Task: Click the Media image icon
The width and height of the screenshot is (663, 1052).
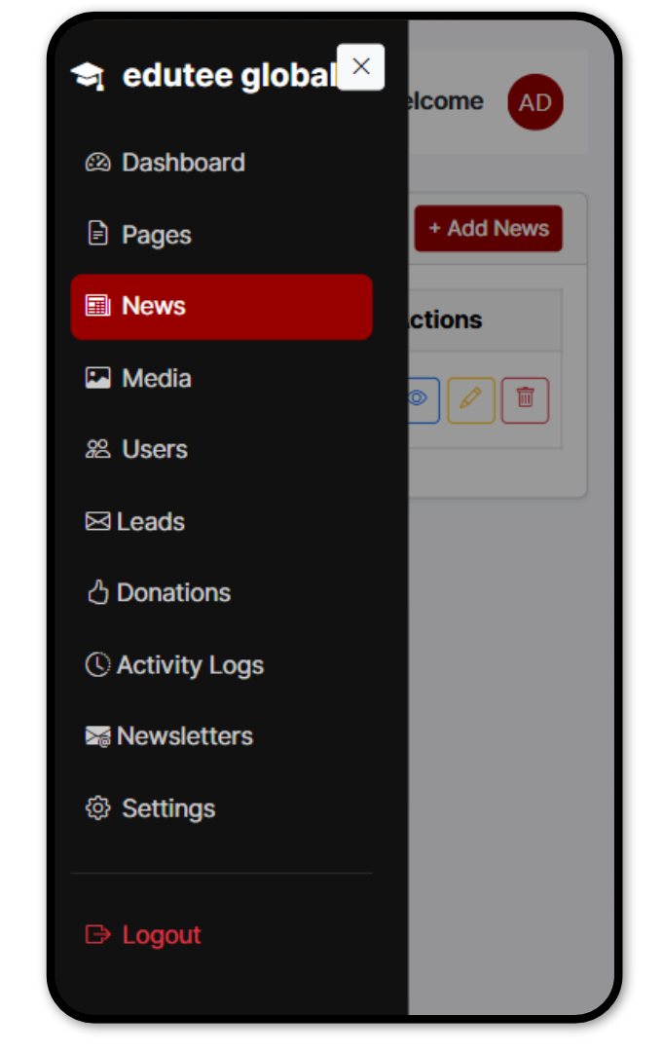Action: point(97,378)
